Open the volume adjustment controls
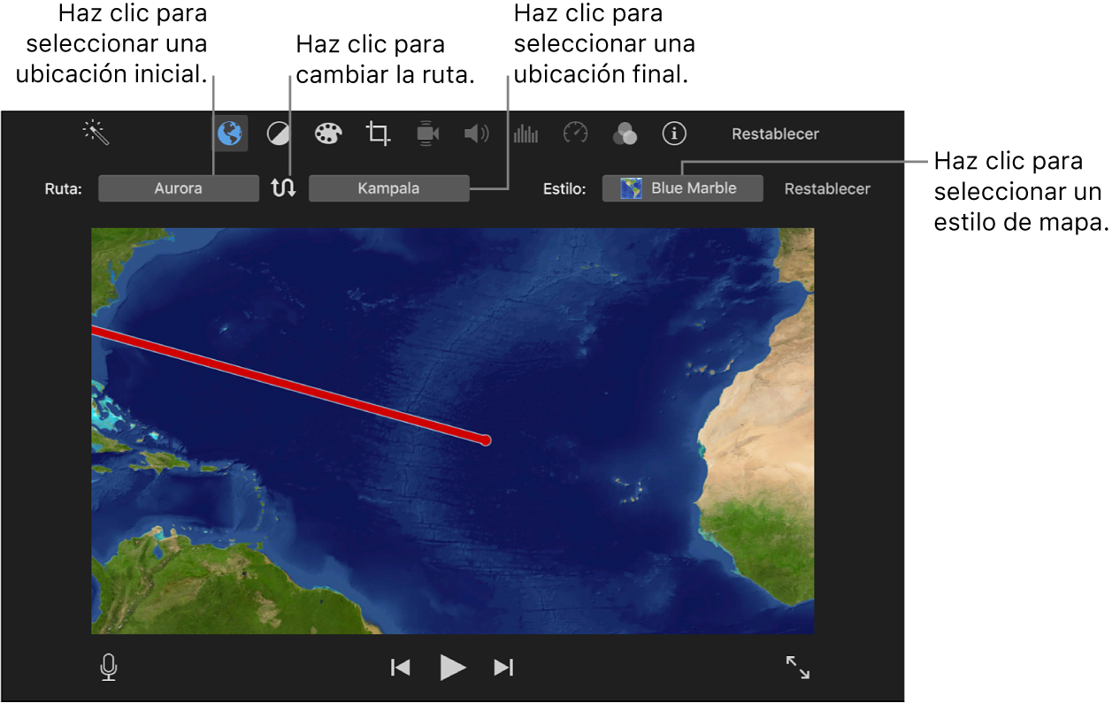The height and width of the screenshot is (703, 1120). [476, 133]
